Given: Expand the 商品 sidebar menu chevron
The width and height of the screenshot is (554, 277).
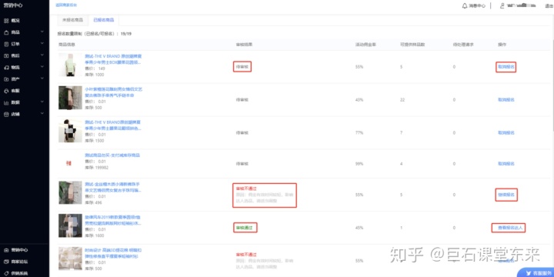Looking at the screenshot, I should coord(42,32).
